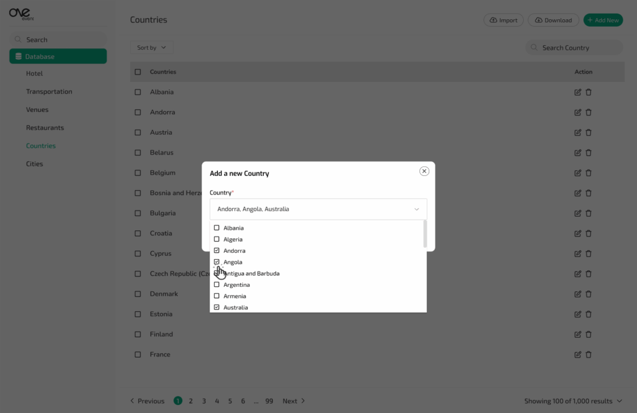Viewport: 637px width, 413px height.
Task: Go to Venues in the sidebar
Action: (37, 110)
